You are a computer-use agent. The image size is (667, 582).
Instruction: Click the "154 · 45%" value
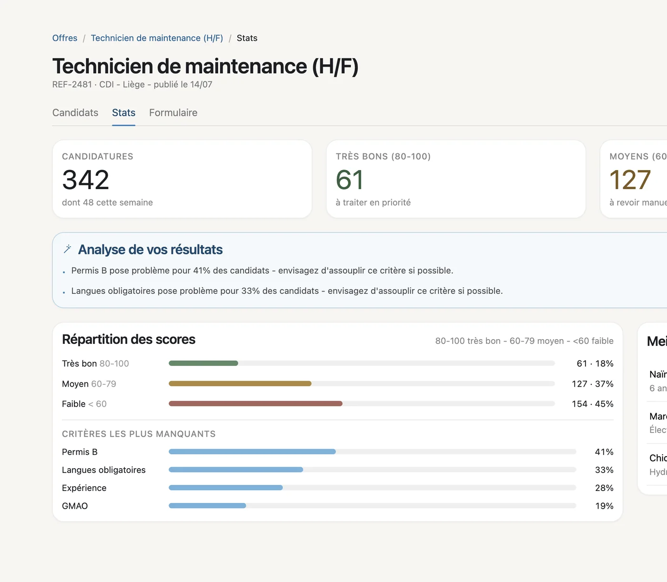coord(593,404)
